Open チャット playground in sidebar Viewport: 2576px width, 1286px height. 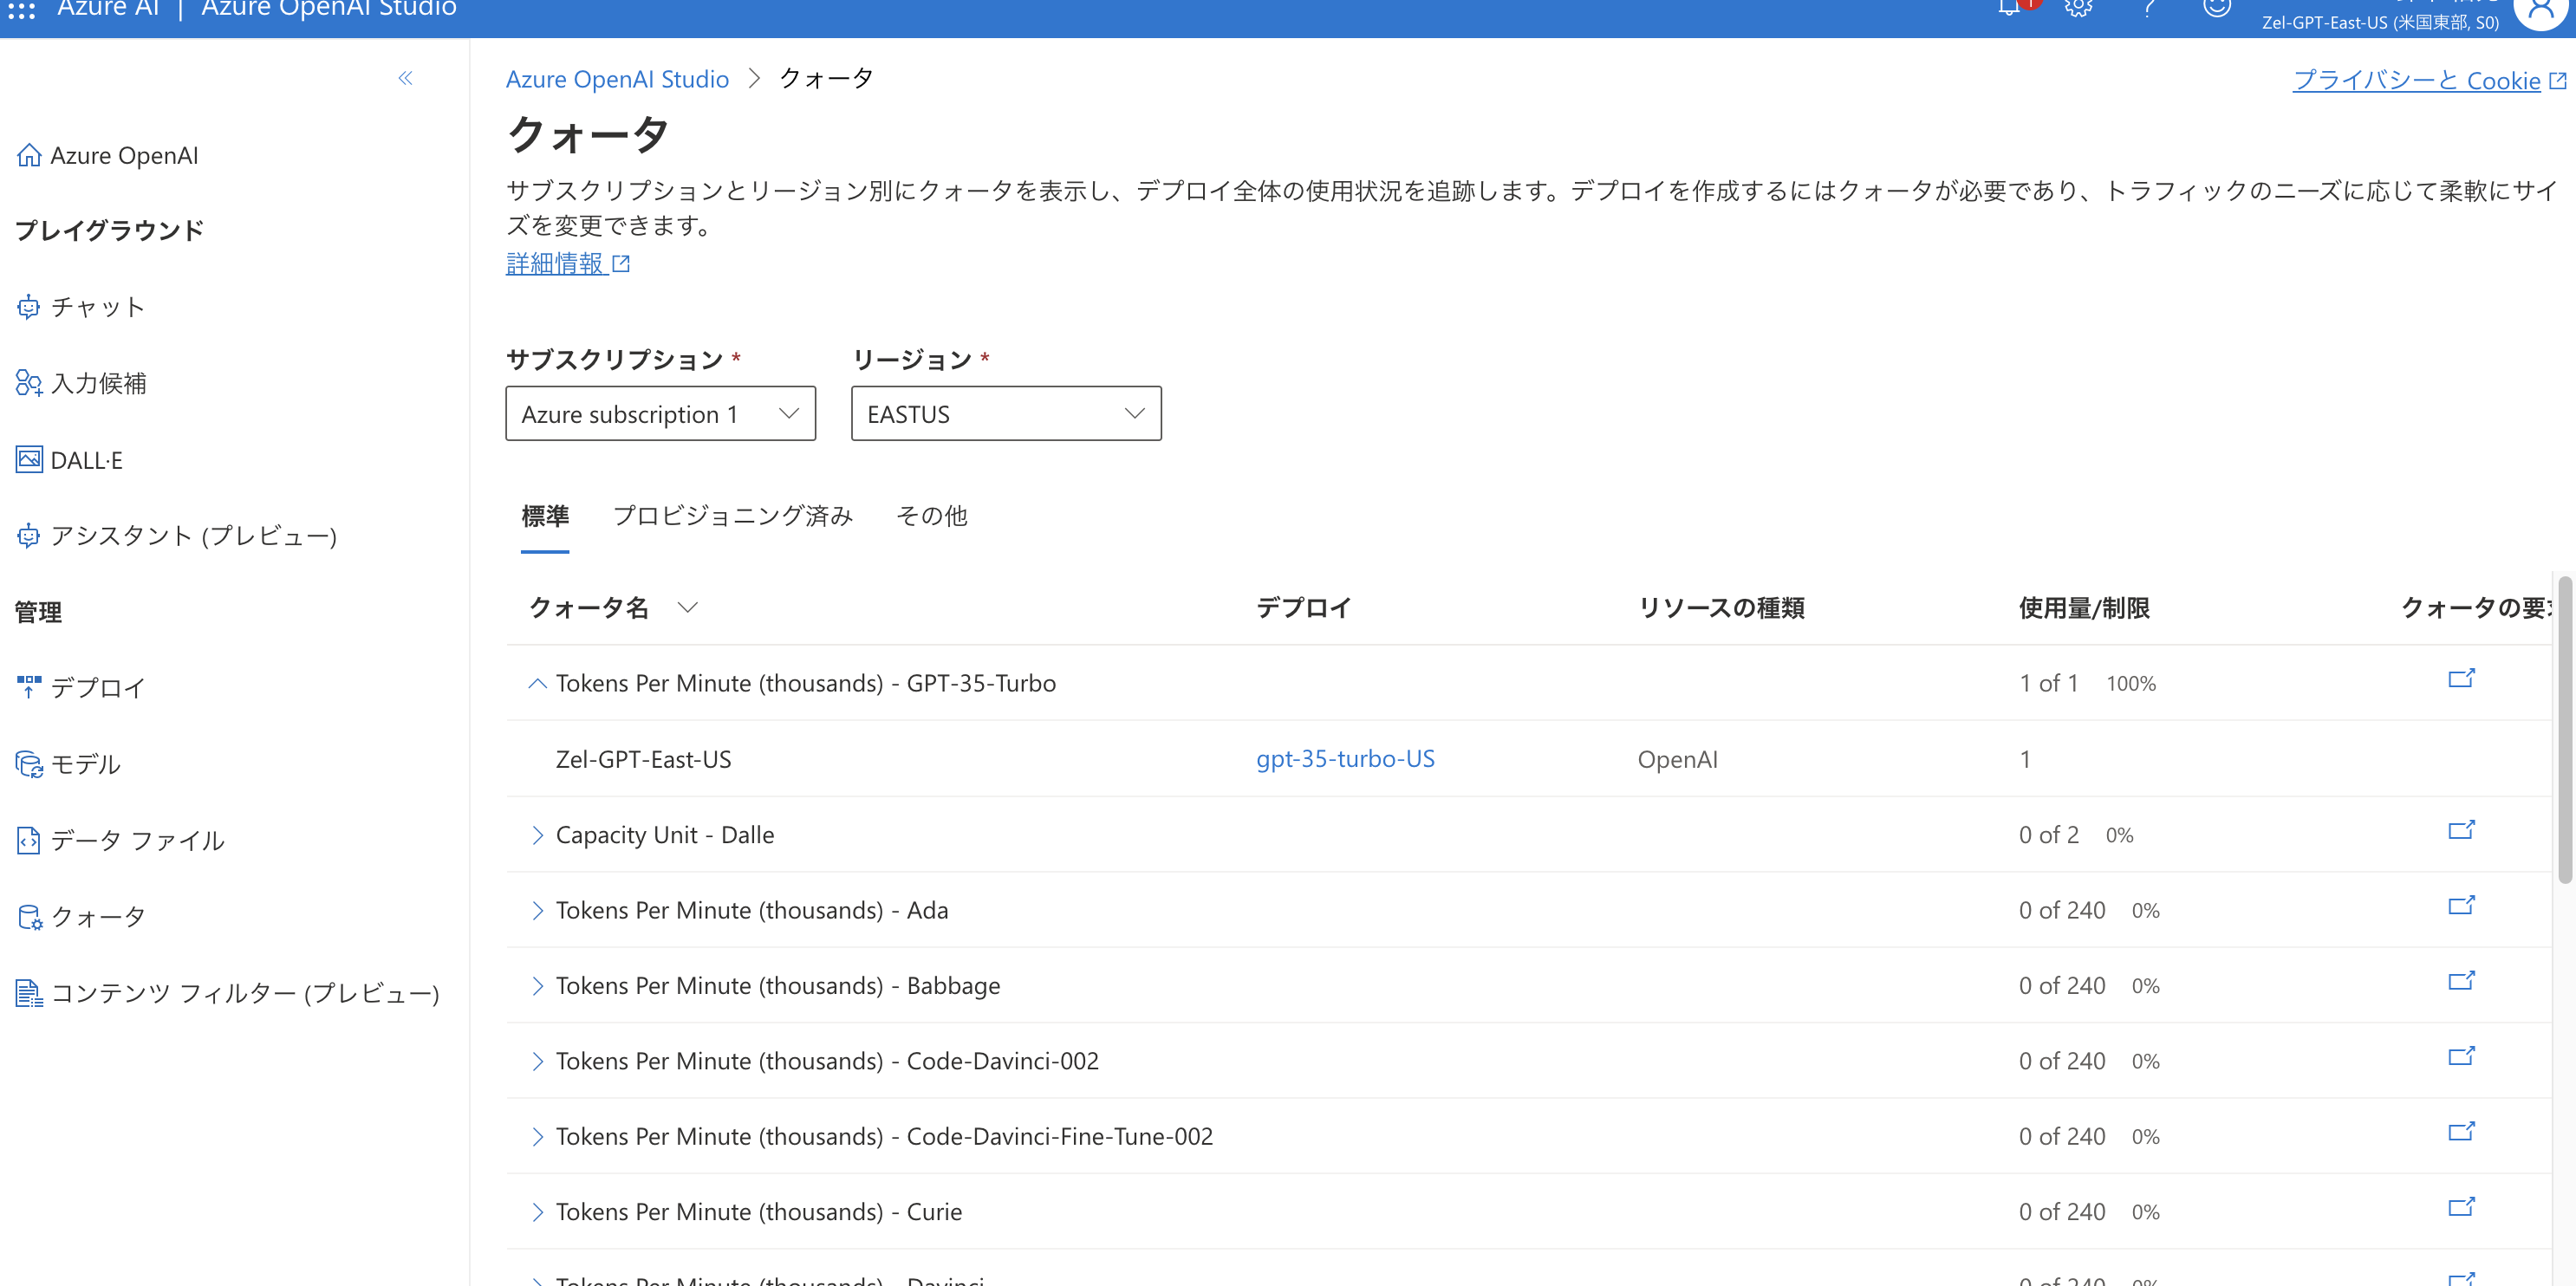point(98,307)
